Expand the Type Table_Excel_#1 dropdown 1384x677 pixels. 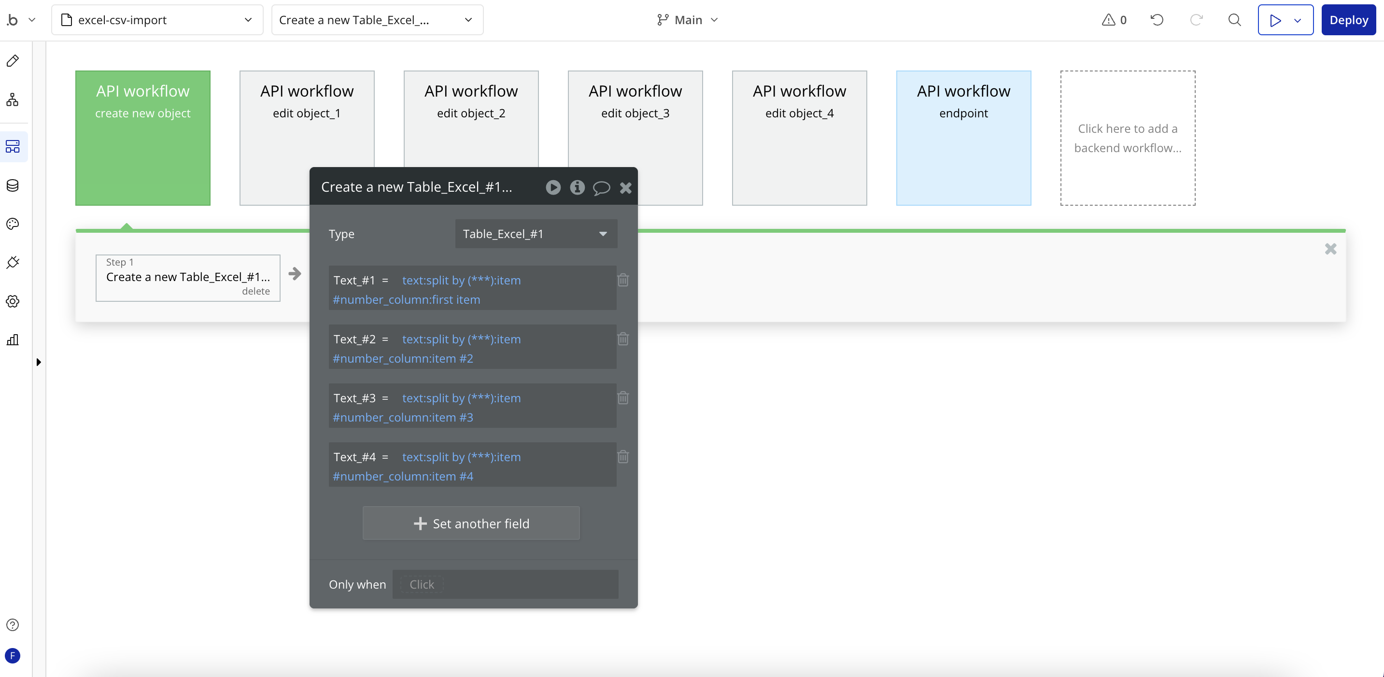[x=536, y=234]
